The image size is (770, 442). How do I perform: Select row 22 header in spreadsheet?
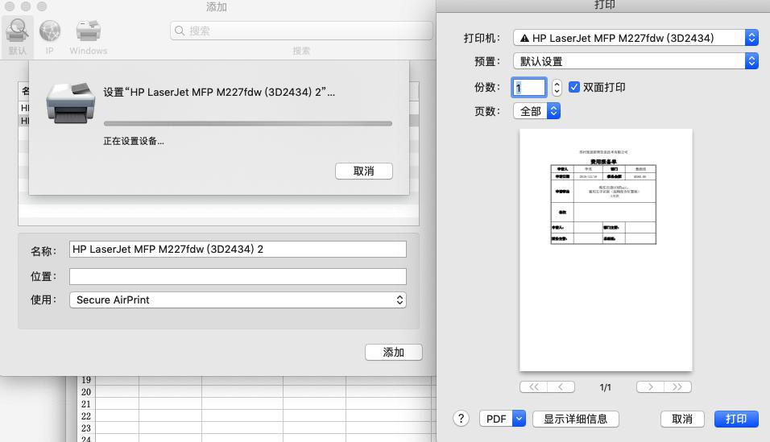point(86,416)
